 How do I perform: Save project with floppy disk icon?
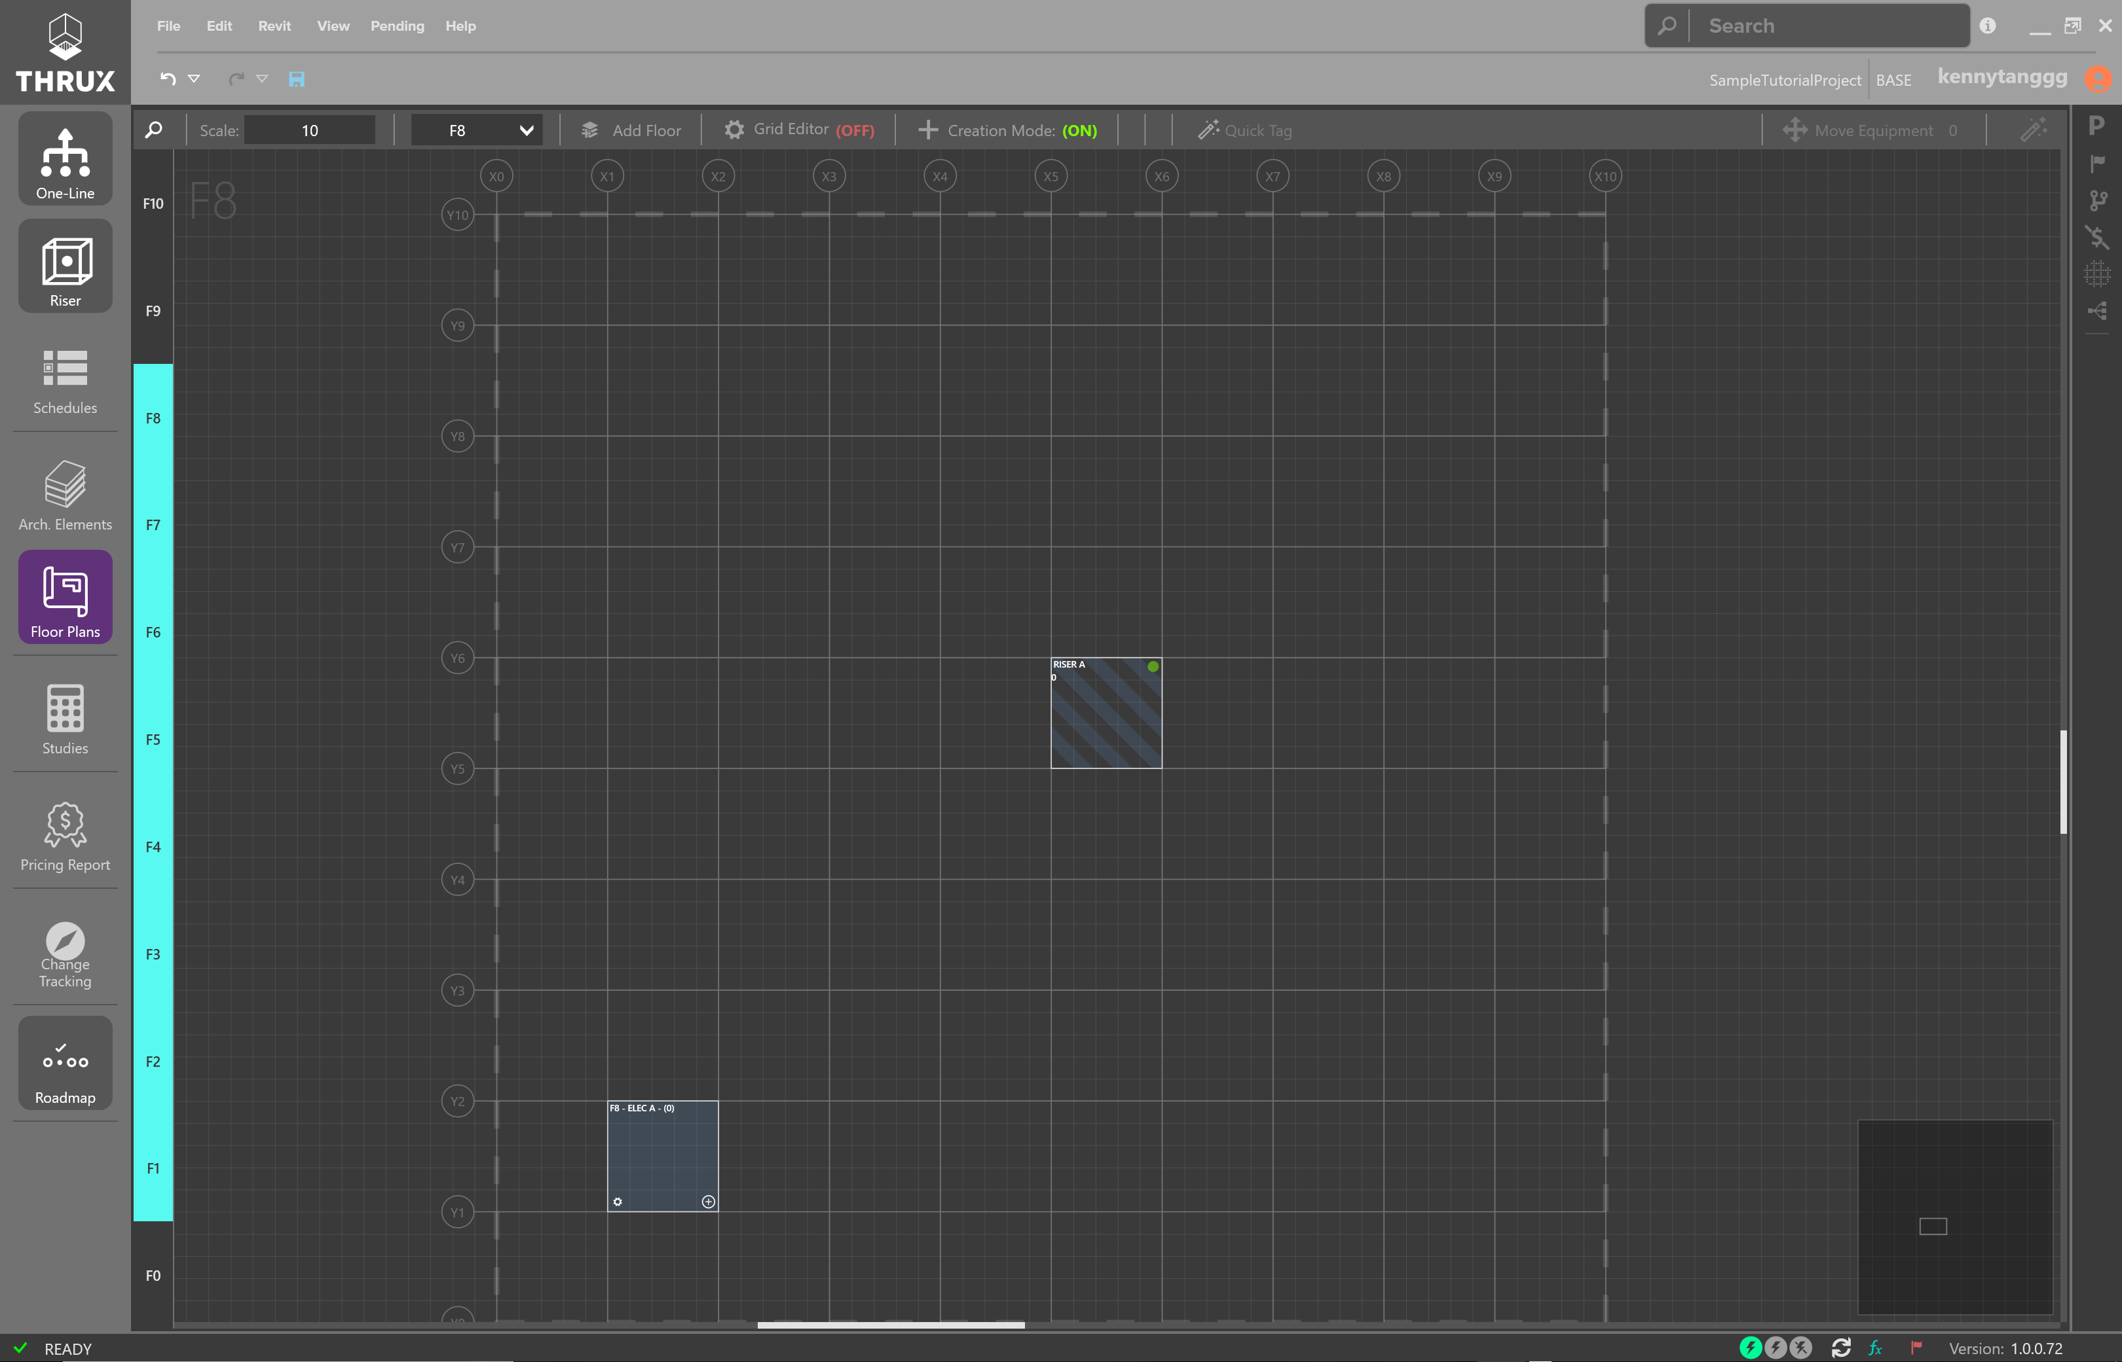(x=297, y=80)
